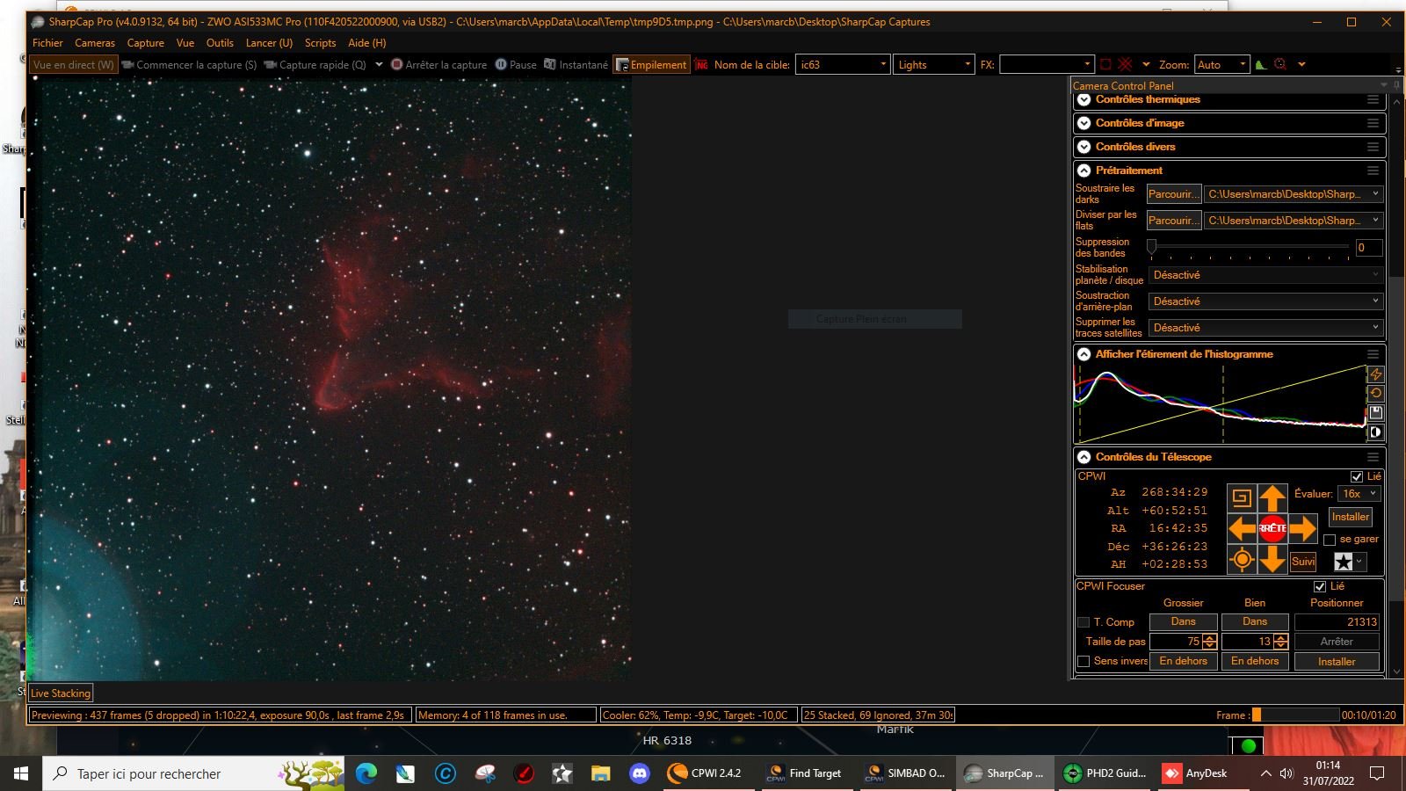This screenshot has height=791, width=1406.
Task: Open the Outils menu
Action: [220, 42]
